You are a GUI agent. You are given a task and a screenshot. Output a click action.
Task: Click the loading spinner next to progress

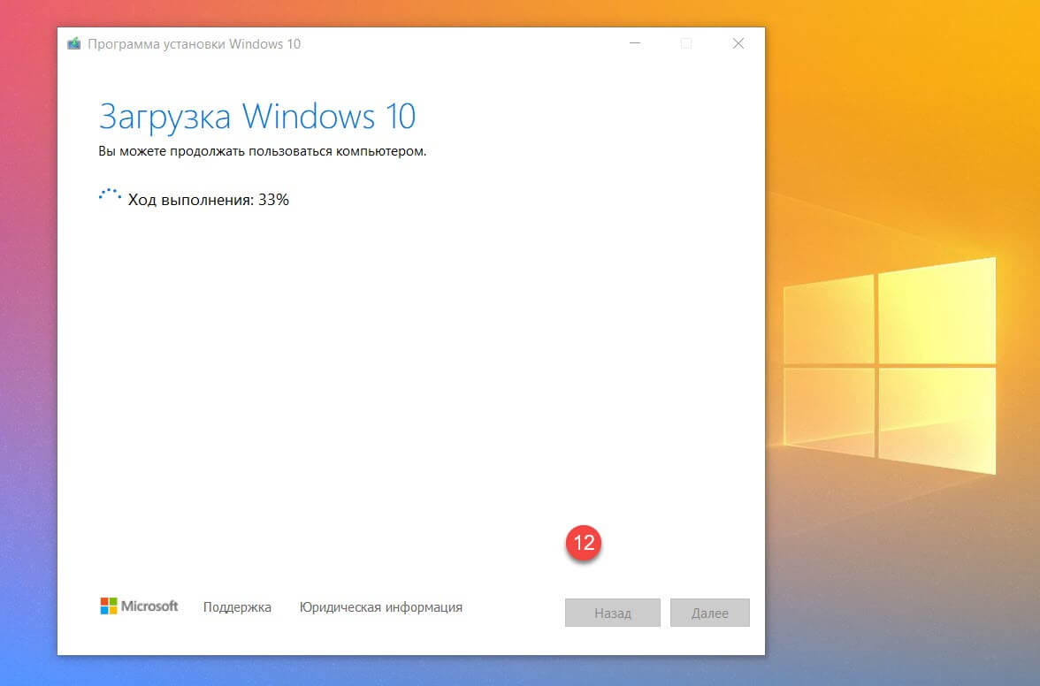tap(110, 194)
